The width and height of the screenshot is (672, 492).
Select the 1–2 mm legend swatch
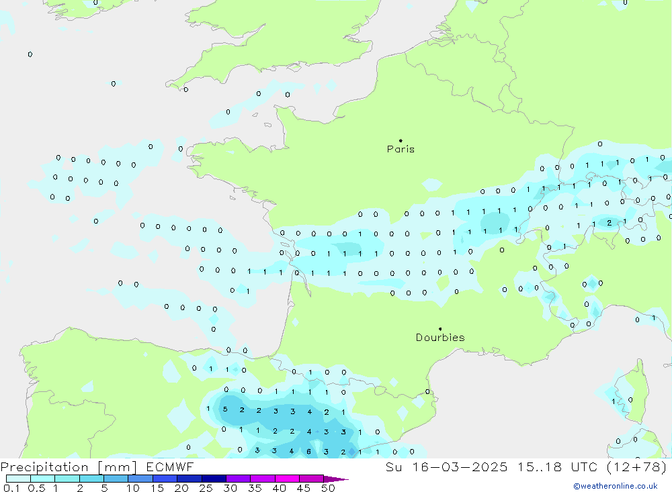67,479
